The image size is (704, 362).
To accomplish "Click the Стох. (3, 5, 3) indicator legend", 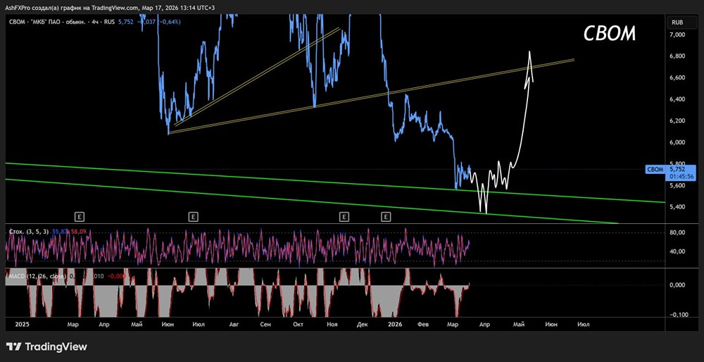I will pos(29,231).
